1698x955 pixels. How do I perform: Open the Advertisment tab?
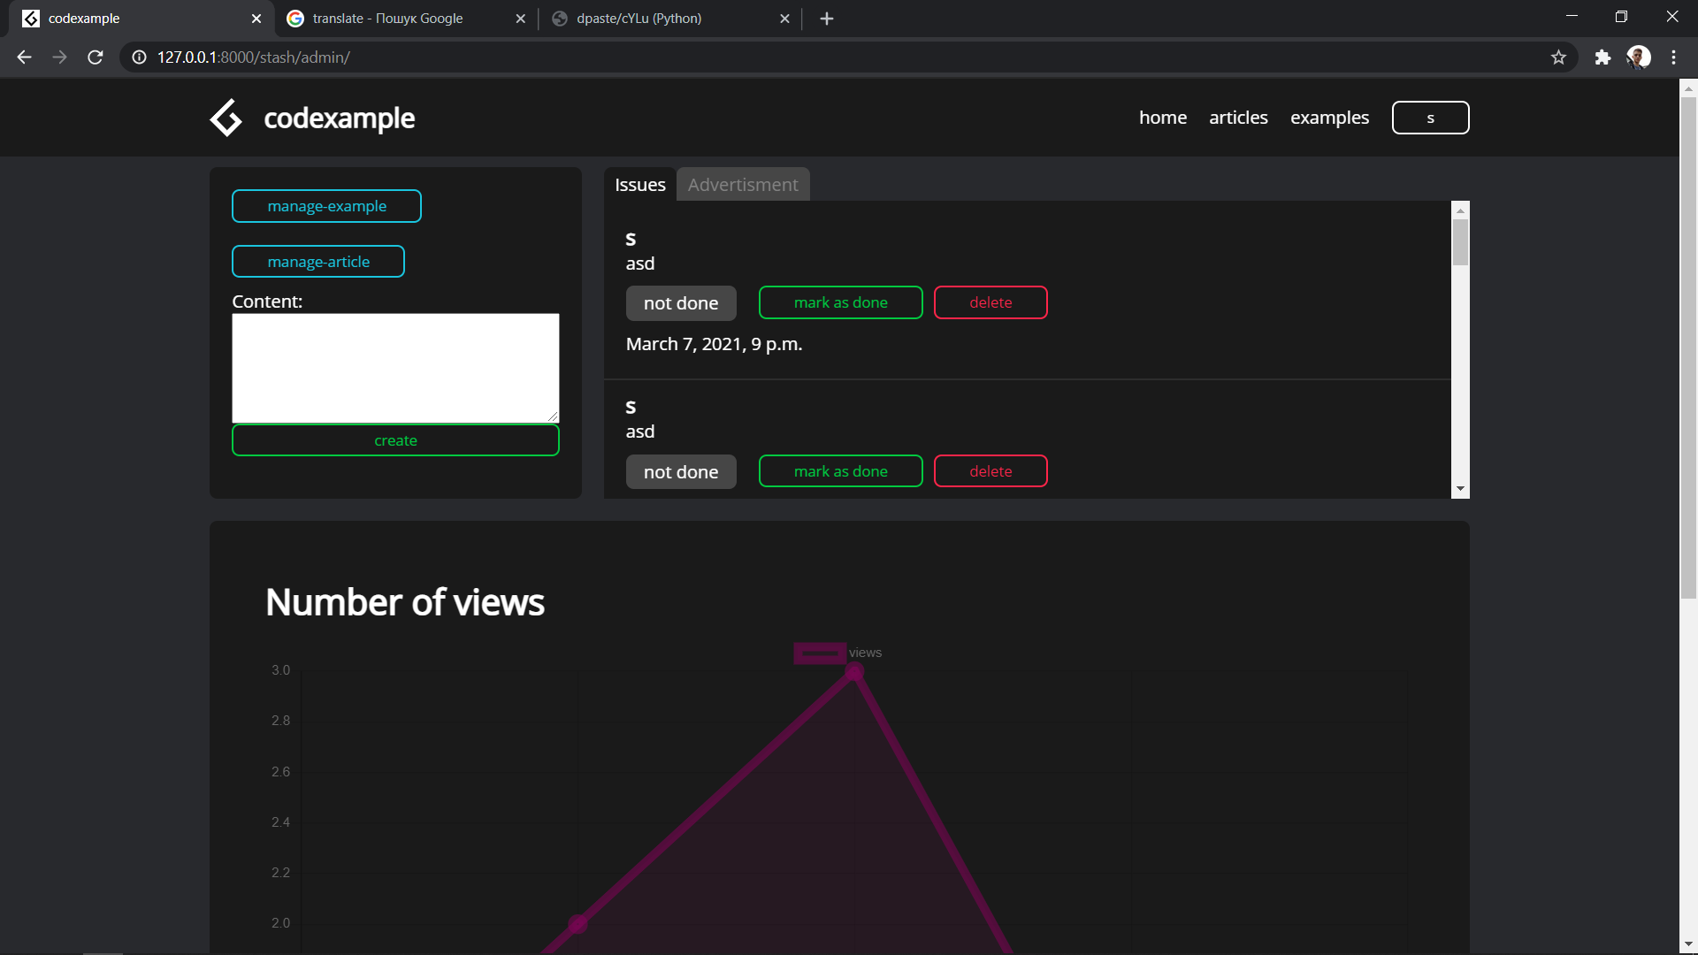click(x=743, y=185)
